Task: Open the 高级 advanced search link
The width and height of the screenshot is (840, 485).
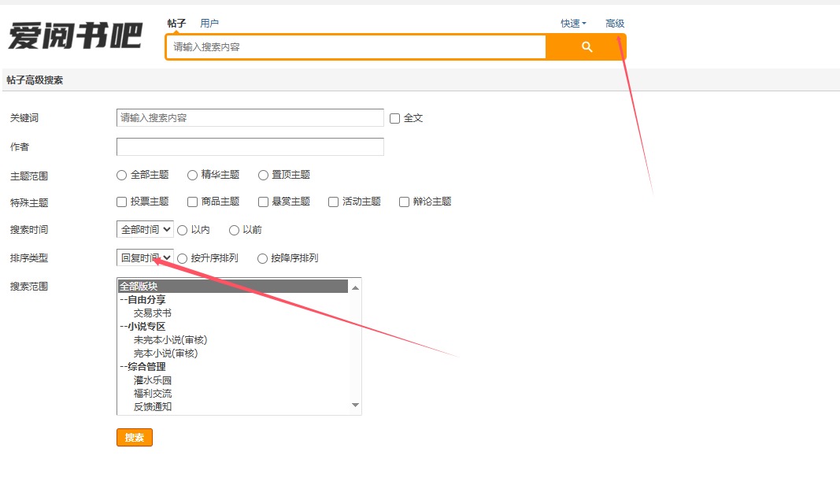Action: tap(614, 24)
